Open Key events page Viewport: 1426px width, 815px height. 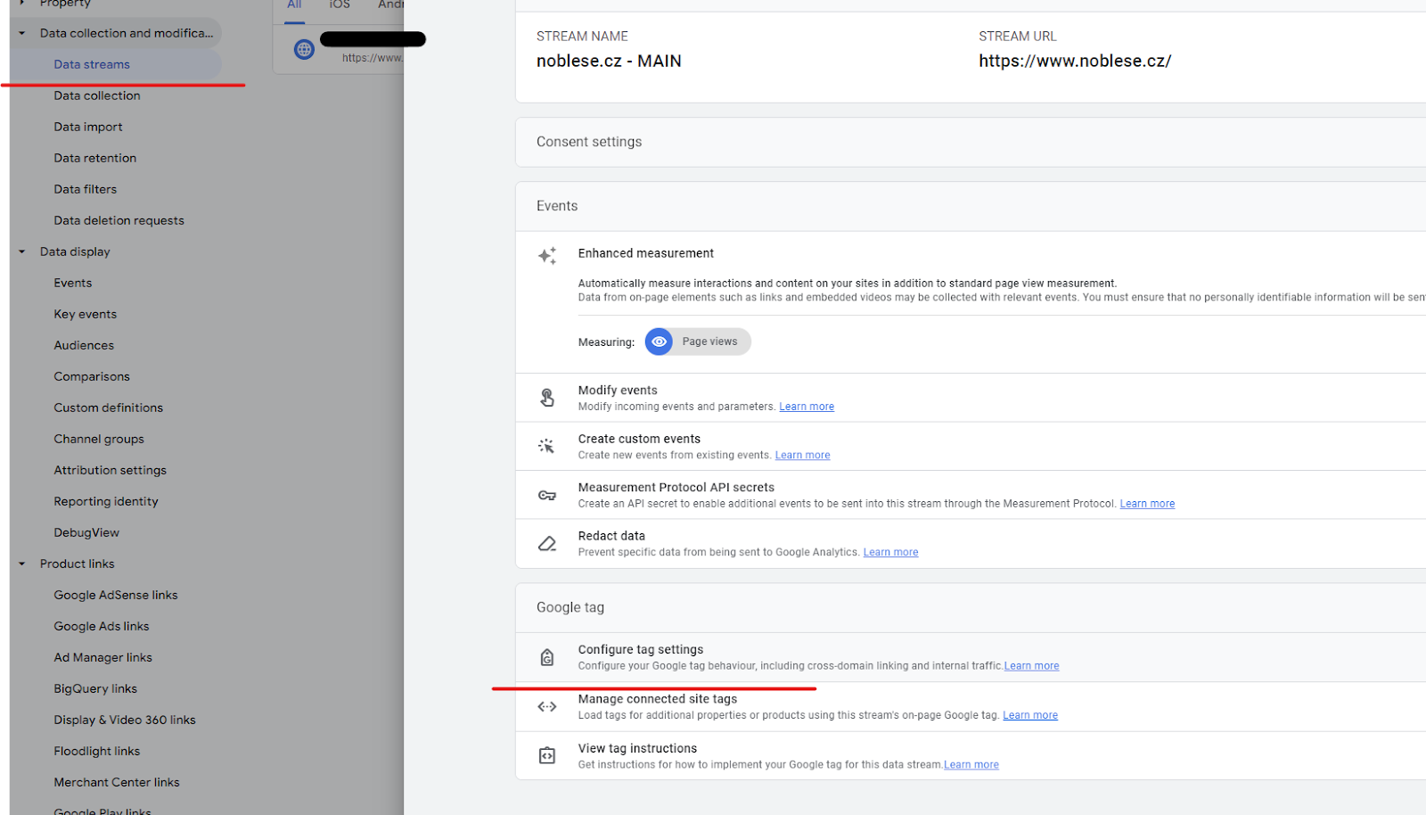(86, 314)
